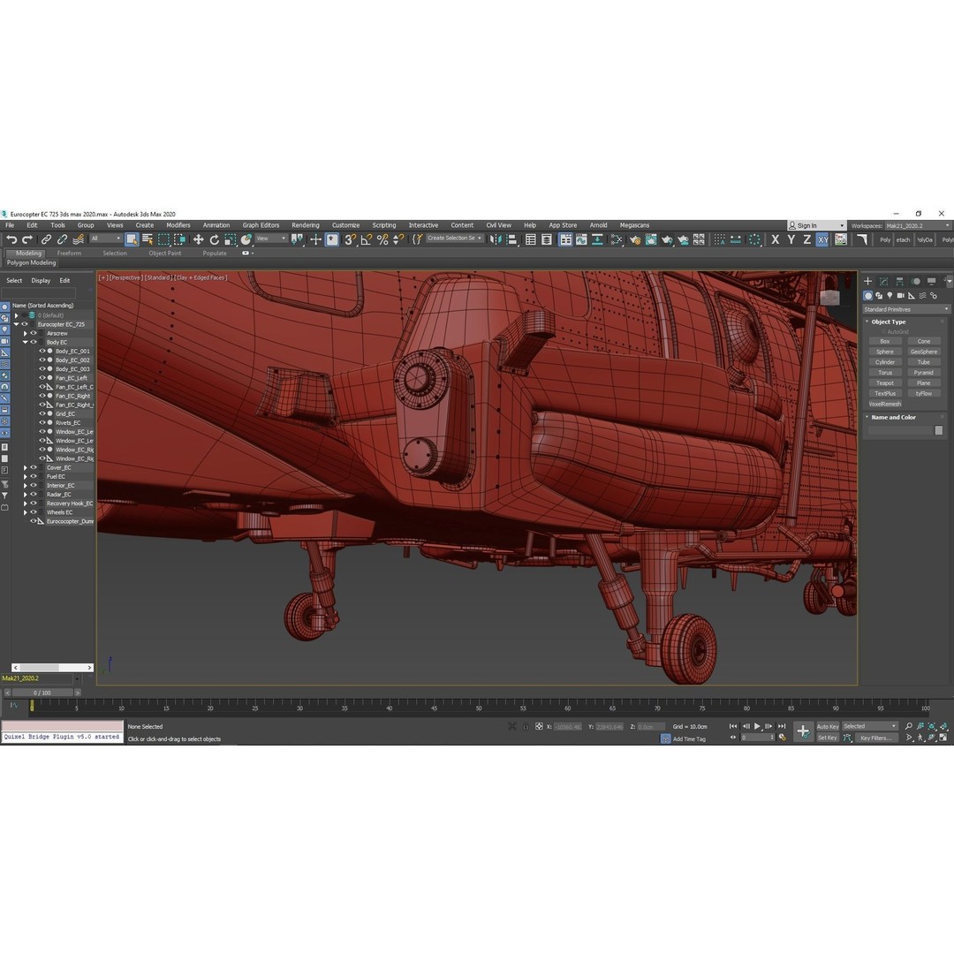This screenshot has height=954, width=954.
Task: Click the object color swatch in Name and Color
Action: pos(939,430)
